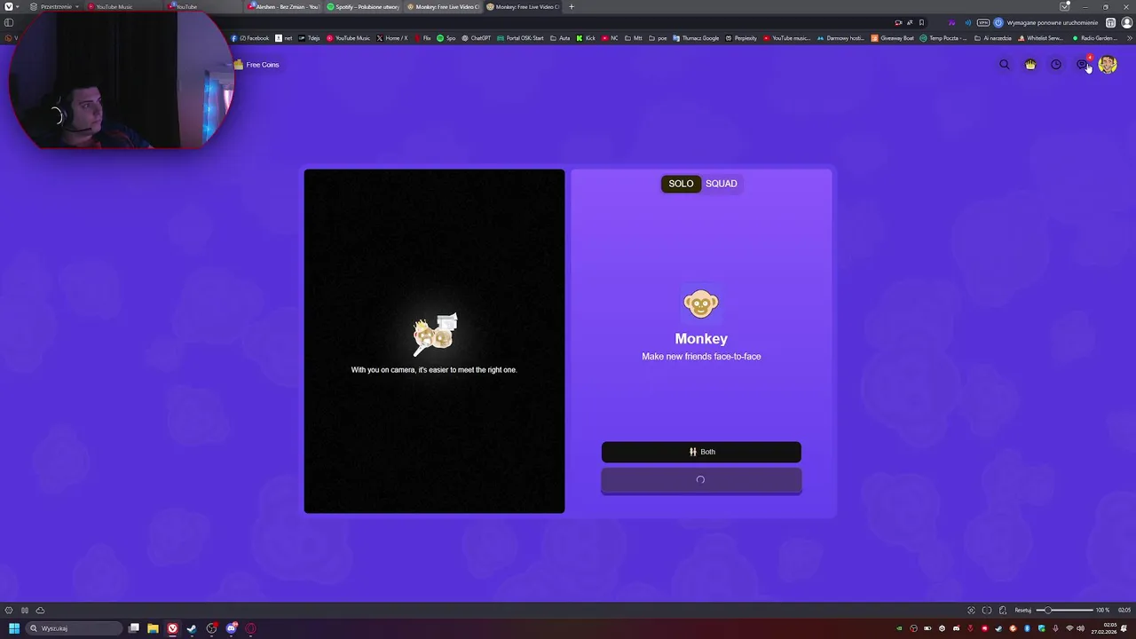This screenshot has height=639, width=1136.
Task: Switch to SQUAD mode
Action: [722, 184]
